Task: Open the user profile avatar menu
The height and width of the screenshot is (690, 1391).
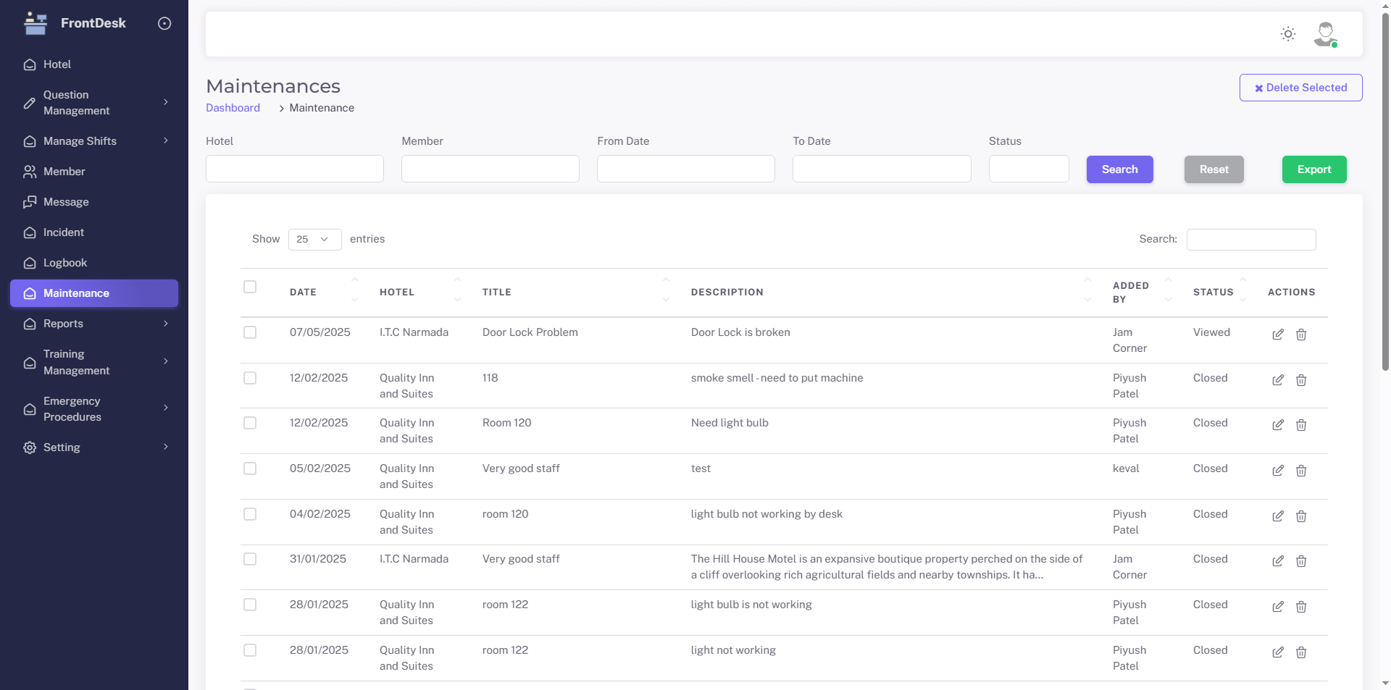Action: 1325,34
